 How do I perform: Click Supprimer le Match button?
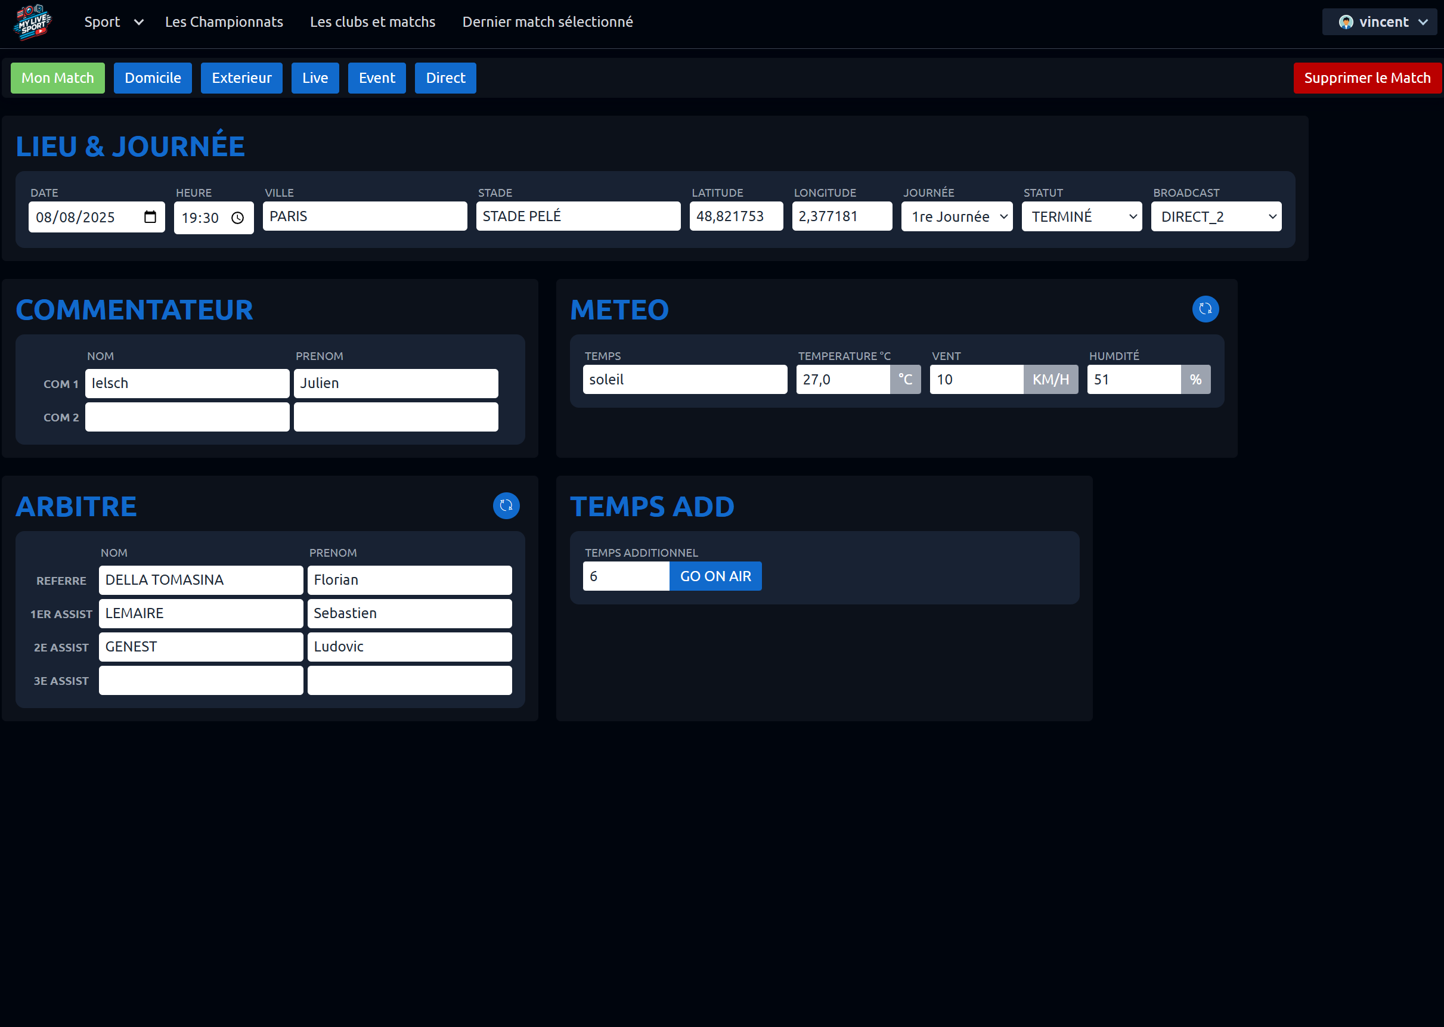1367,77
